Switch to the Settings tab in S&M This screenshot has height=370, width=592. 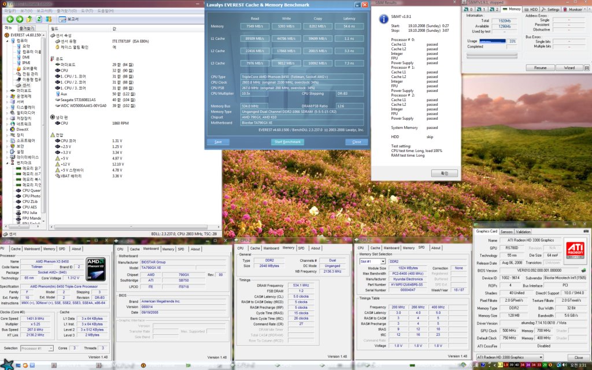551,9
